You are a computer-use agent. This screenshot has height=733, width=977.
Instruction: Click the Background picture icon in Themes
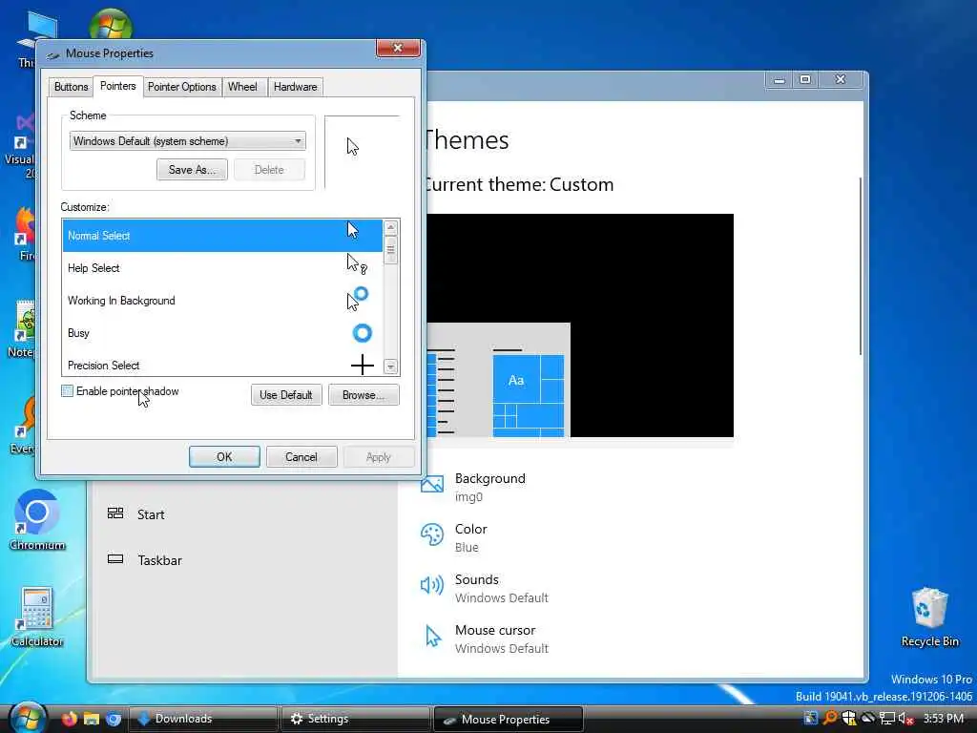coord(432,484)
